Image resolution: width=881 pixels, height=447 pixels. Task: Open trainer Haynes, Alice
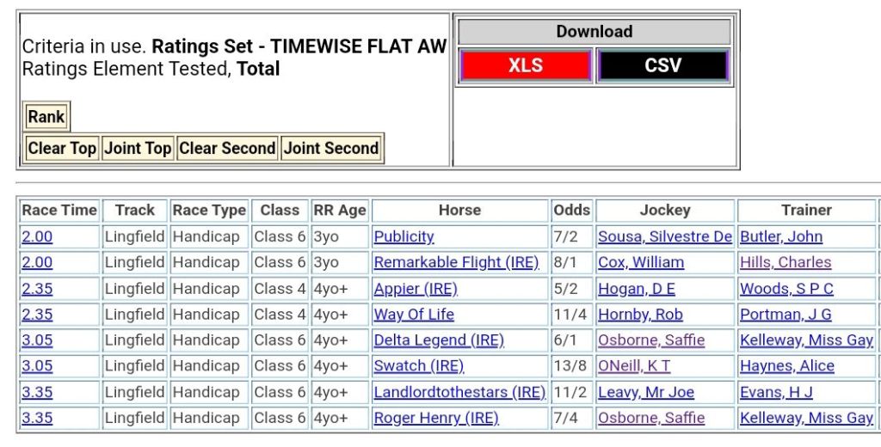787,366
